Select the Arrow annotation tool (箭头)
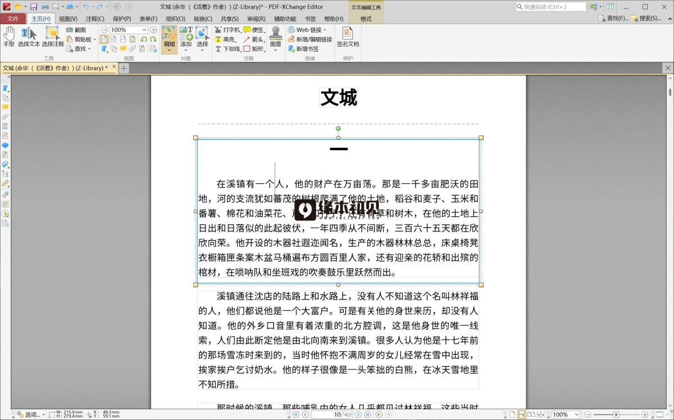Image resolution: width=674 pixels, height=420 pixels. (253, 39)
